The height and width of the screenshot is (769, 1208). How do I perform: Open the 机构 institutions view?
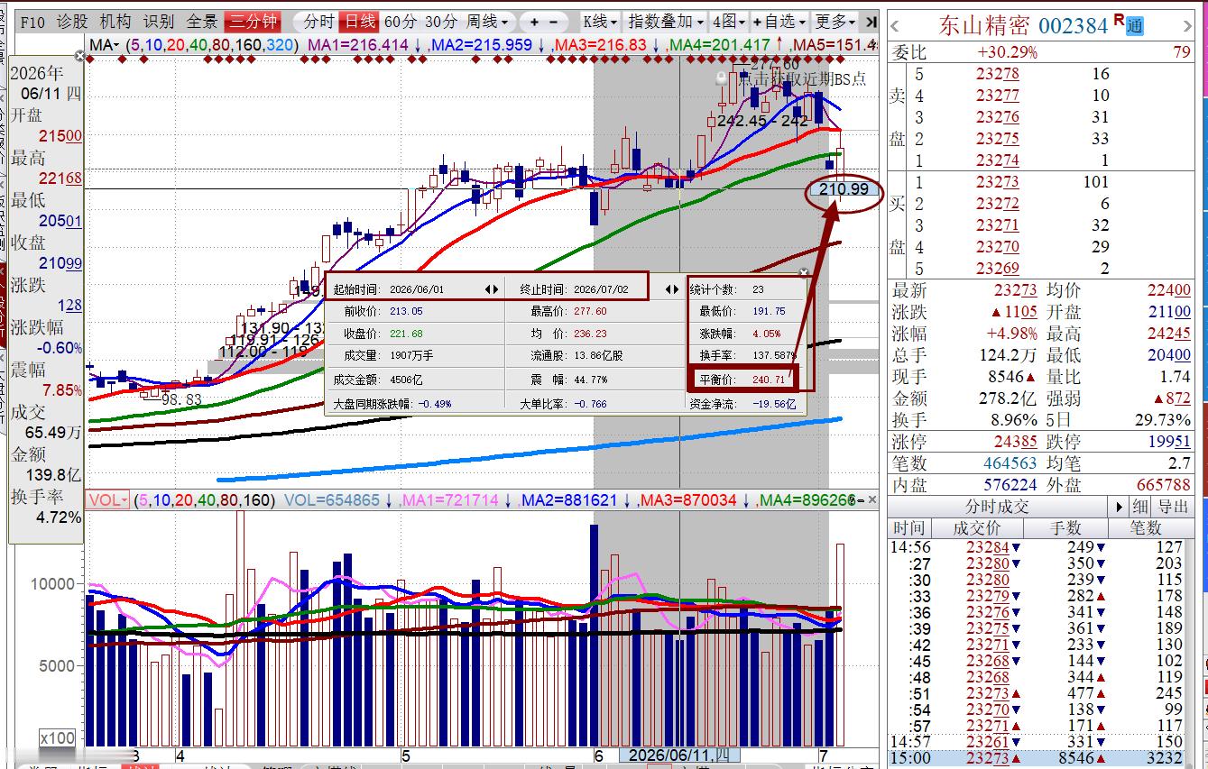tap(115, 22)
